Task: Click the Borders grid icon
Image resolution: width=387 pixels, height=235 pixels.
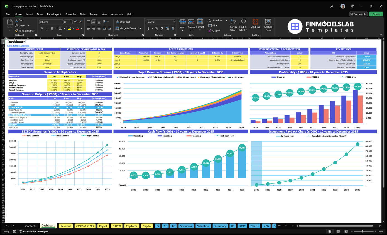Action: (x=61, y=28)
